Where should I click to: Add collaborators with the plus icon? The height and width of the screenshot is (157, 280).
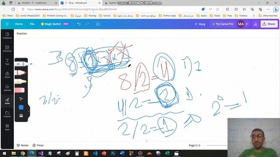coord(247,24)
